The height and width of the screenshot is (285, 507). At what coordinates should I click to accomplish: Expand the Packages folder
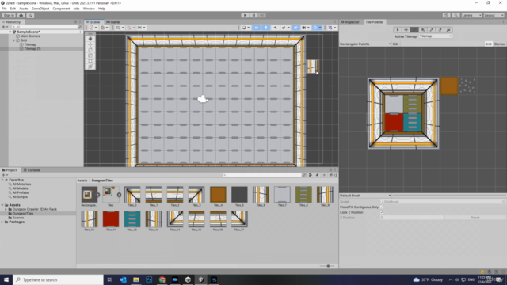point(2,222)
